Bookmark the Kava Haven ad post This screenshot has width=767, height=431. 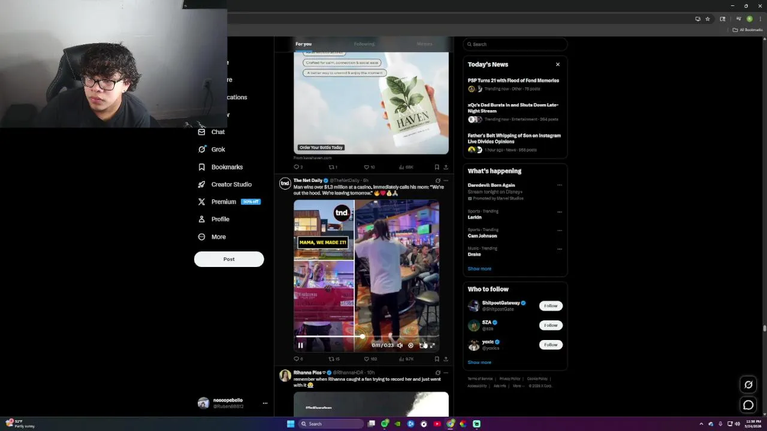point(437,167)
